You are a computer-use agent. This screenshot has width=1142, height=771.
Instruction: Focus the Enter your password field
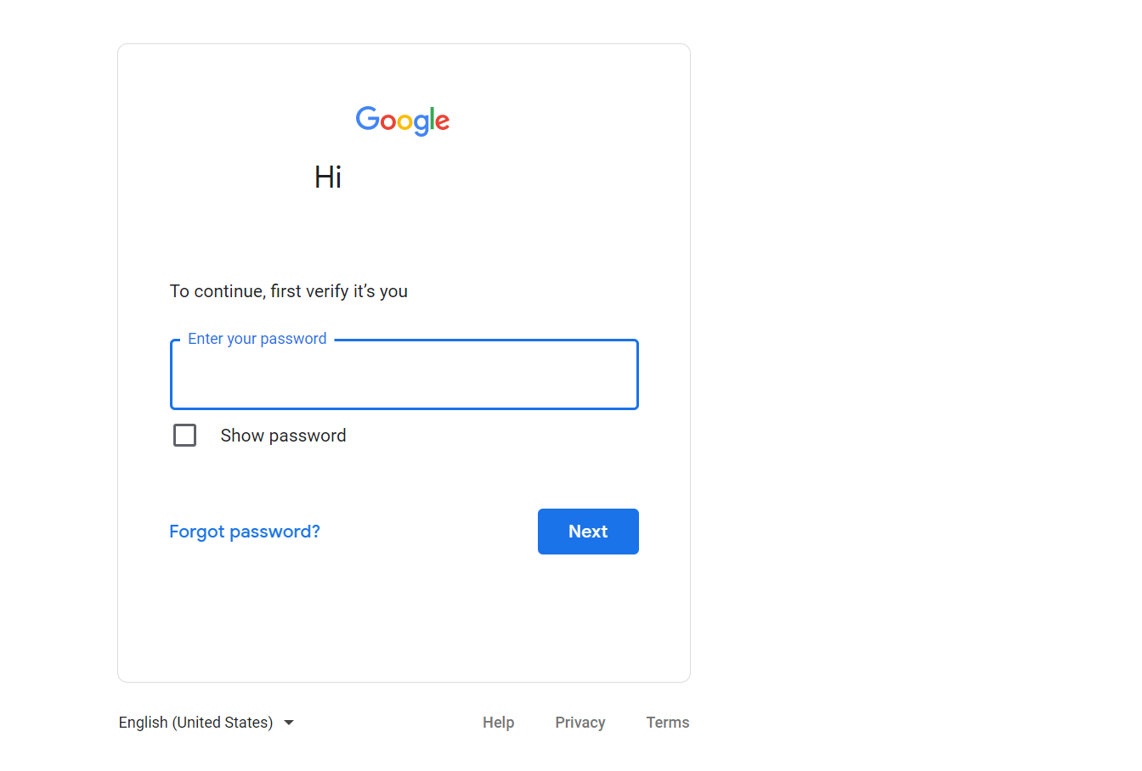coord(404,374)
